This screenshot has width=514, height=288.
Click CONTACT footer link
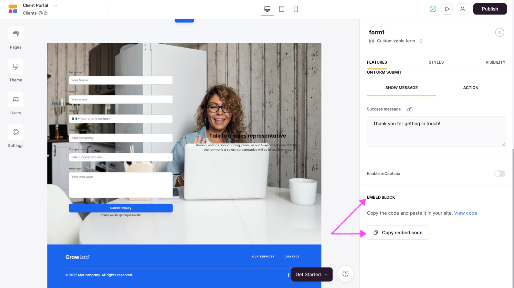pyautogui.click(x=292, y=257)
